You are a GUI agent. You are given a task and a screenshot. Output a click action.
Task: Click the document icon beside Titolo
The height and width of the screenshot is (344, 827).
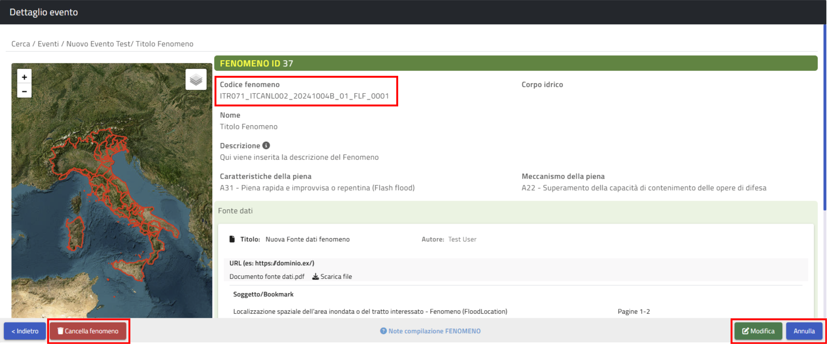[232, 239]
